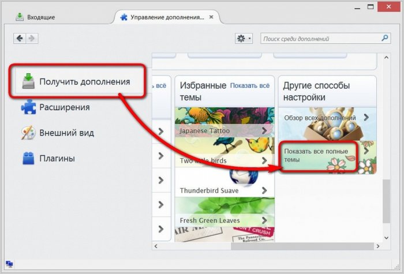Click the magnifier search icon
This screenshot has height=274, width=404.
[386, 39]
